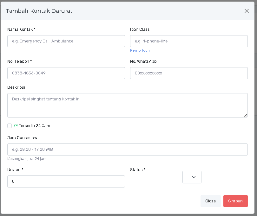
Task: Click the Deskripsi field label
Action: tap(16, 87)
